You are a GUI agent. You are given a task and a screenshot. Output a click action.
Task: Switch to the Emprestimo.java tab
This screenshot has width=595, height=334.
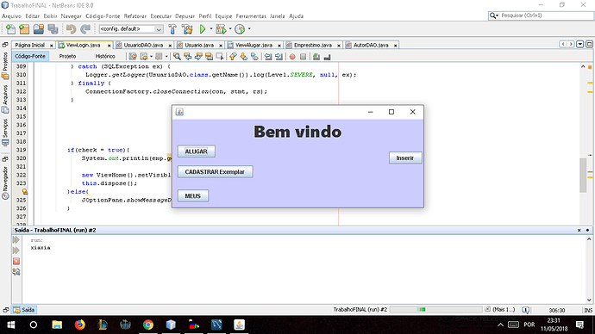313,45
